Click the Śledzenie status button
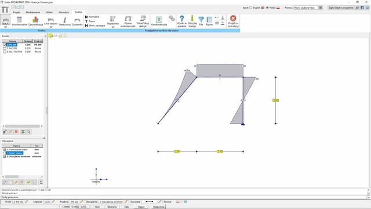The image size is (371, 209). [x=112, y=207]
